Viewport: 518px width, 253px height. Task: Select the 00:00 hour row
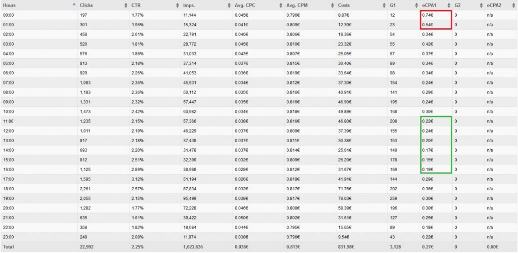[x=259, y=15]
